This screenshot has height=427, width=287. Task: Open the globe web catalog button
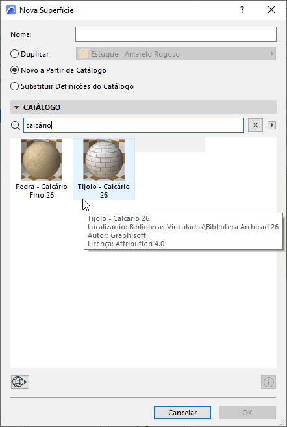[20, 382]
